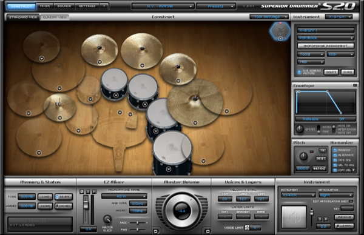
Task: Select the X-drum hexagon slot icon
Action: [x=280, y=31]
